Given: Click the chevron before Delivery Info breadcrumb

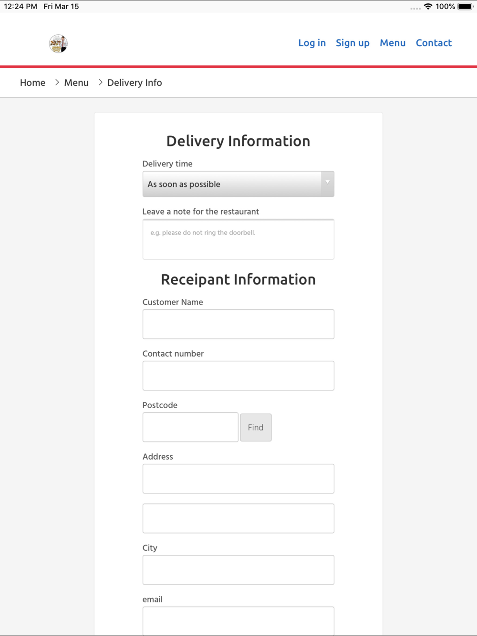Looking at the screenshot, I should [x=100, y=82].
